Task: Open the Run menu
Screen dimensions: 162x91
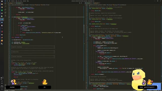Action: point(21,1)
